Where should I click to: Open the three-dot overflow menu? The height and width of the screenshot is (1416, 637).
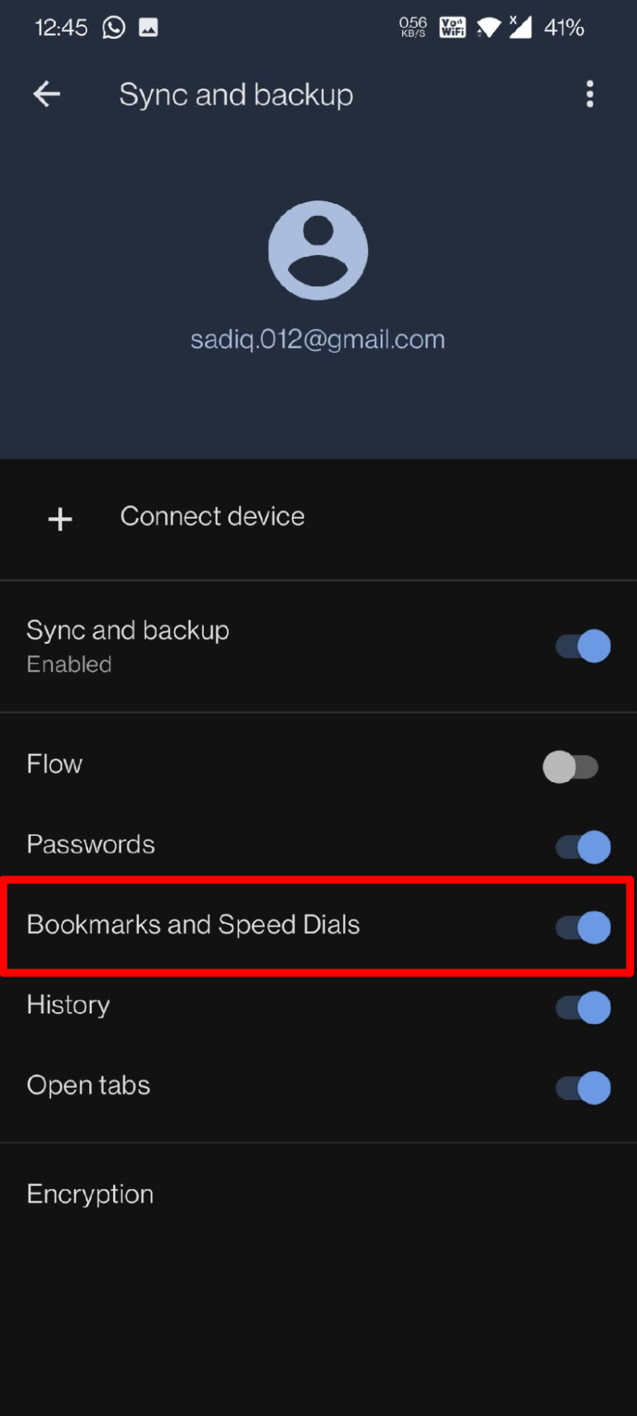[x=590, y=94]
